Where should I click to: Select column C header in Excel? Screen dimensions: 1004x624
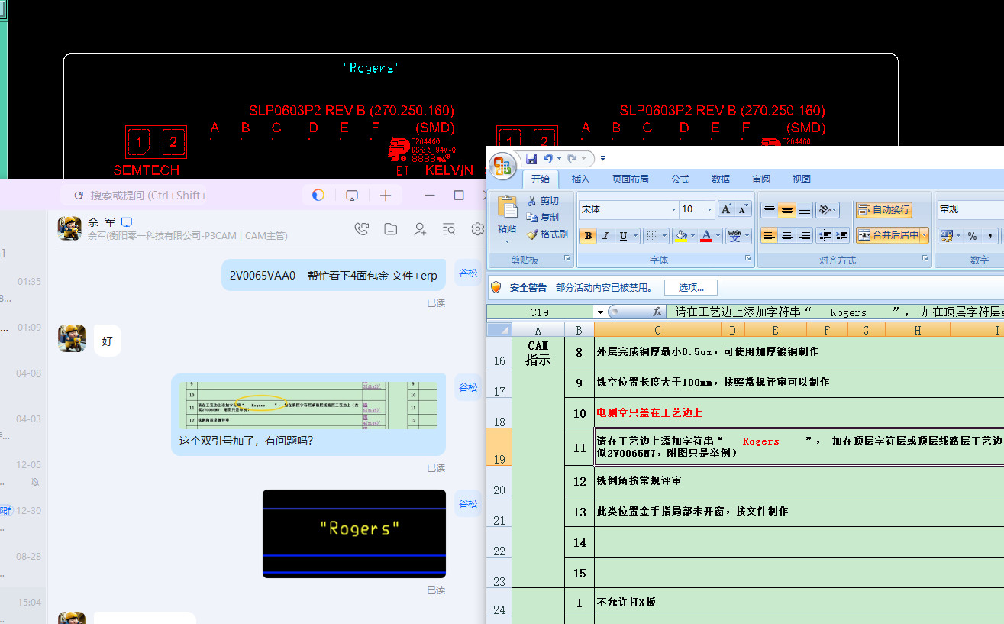pyautogui.click(x=657, y=330)
